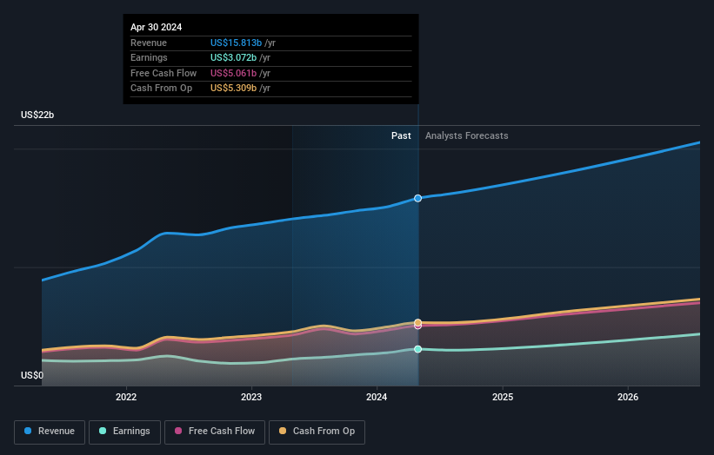Select the 2023 x-axis label

coord(251,398)
